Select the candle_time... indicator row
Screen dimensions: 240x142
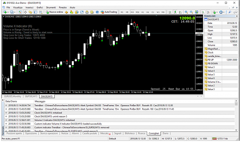221,56
